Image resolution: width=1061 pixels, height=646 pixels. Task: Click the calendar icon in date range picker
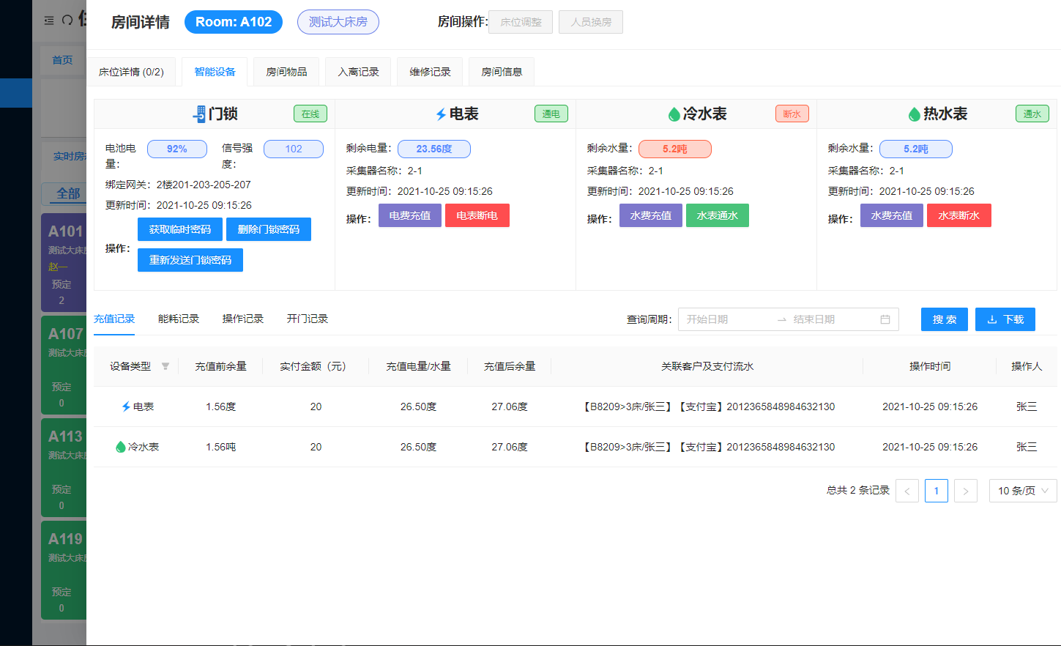pyautogui.click(x=885, y=319)
